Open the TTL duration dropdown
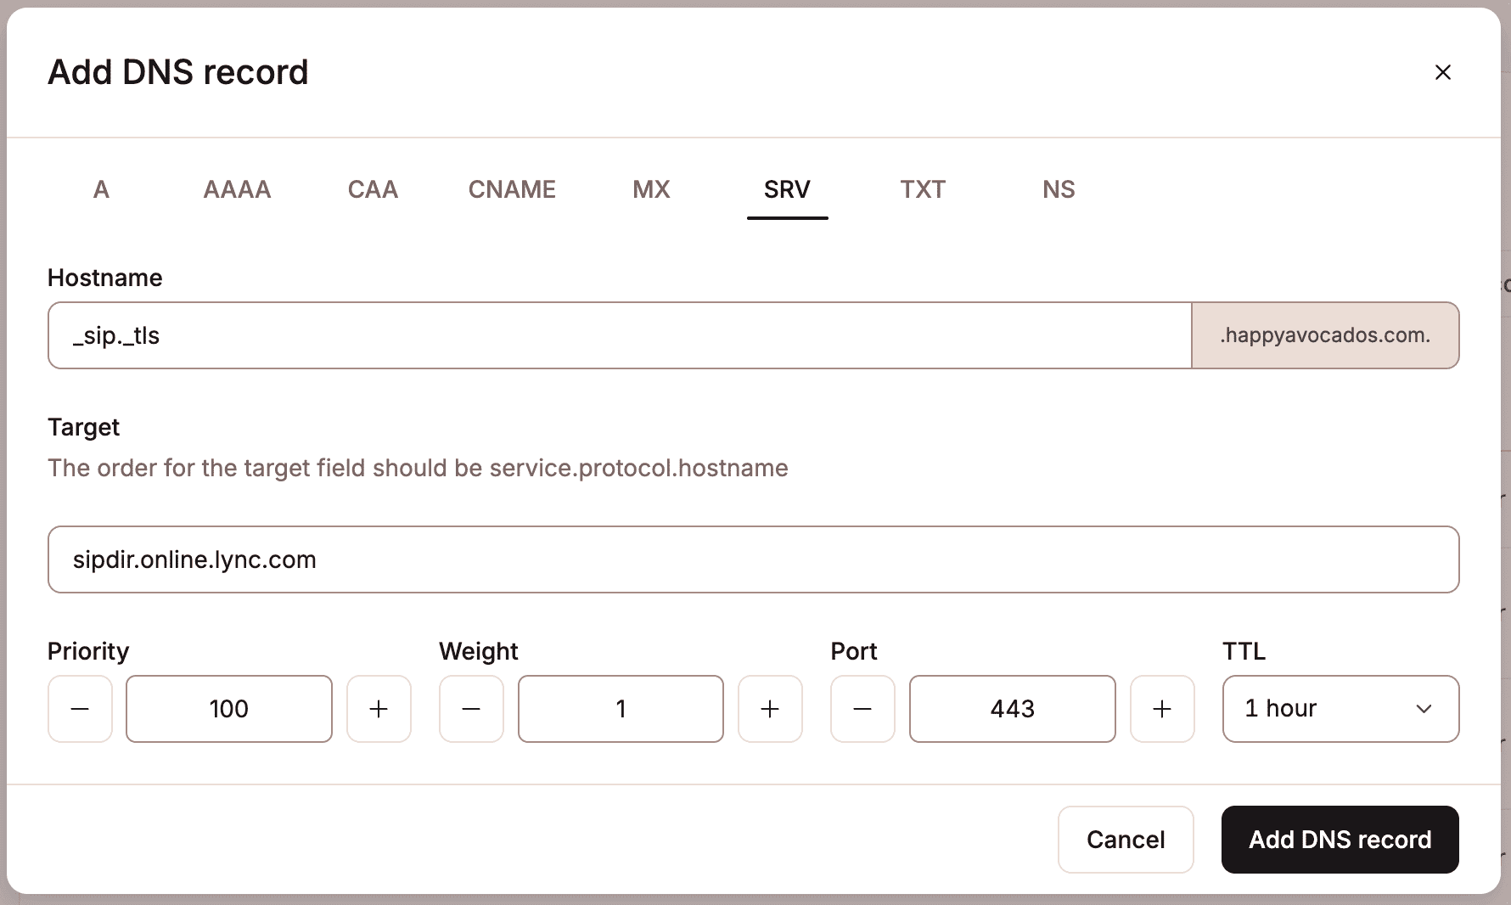The width and height of the screenshot is (1511, 905). tap(1340, 709)
